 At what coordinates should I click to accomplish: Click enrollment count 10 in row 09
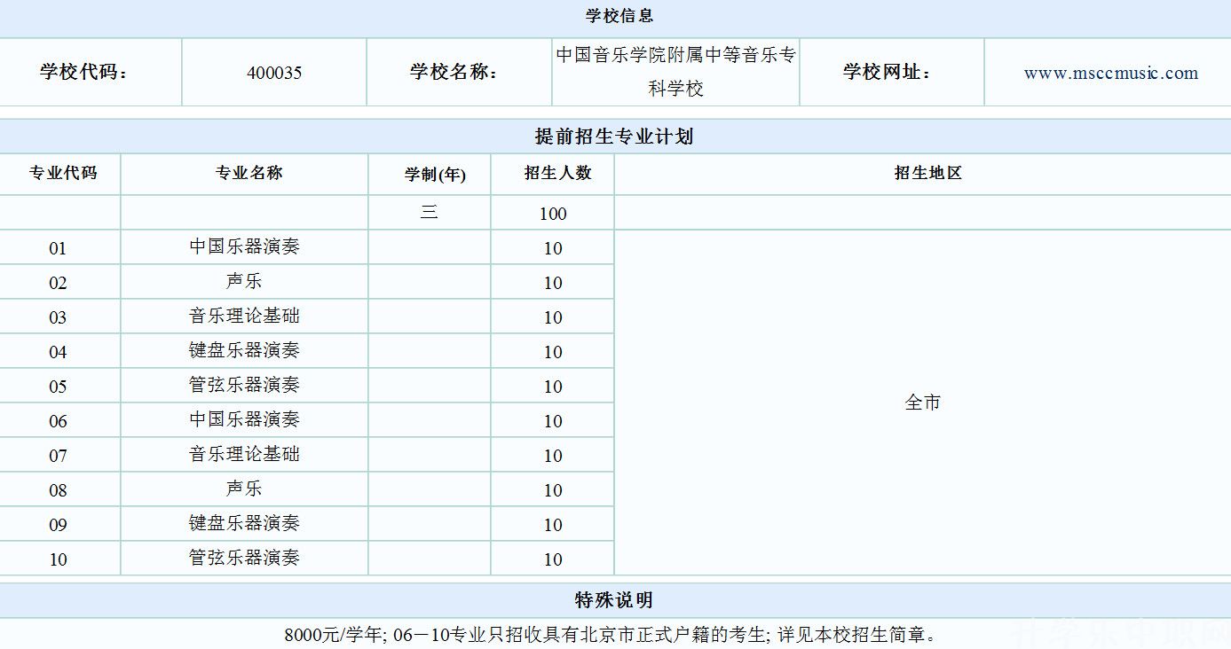pos(553,525)
